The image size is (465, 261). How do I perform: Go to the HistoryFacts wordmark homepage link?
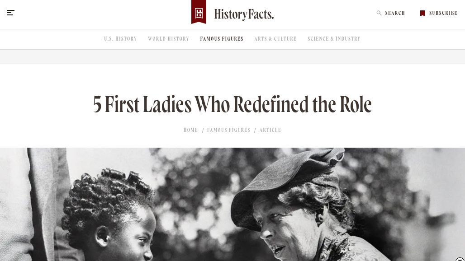[244, 14]
